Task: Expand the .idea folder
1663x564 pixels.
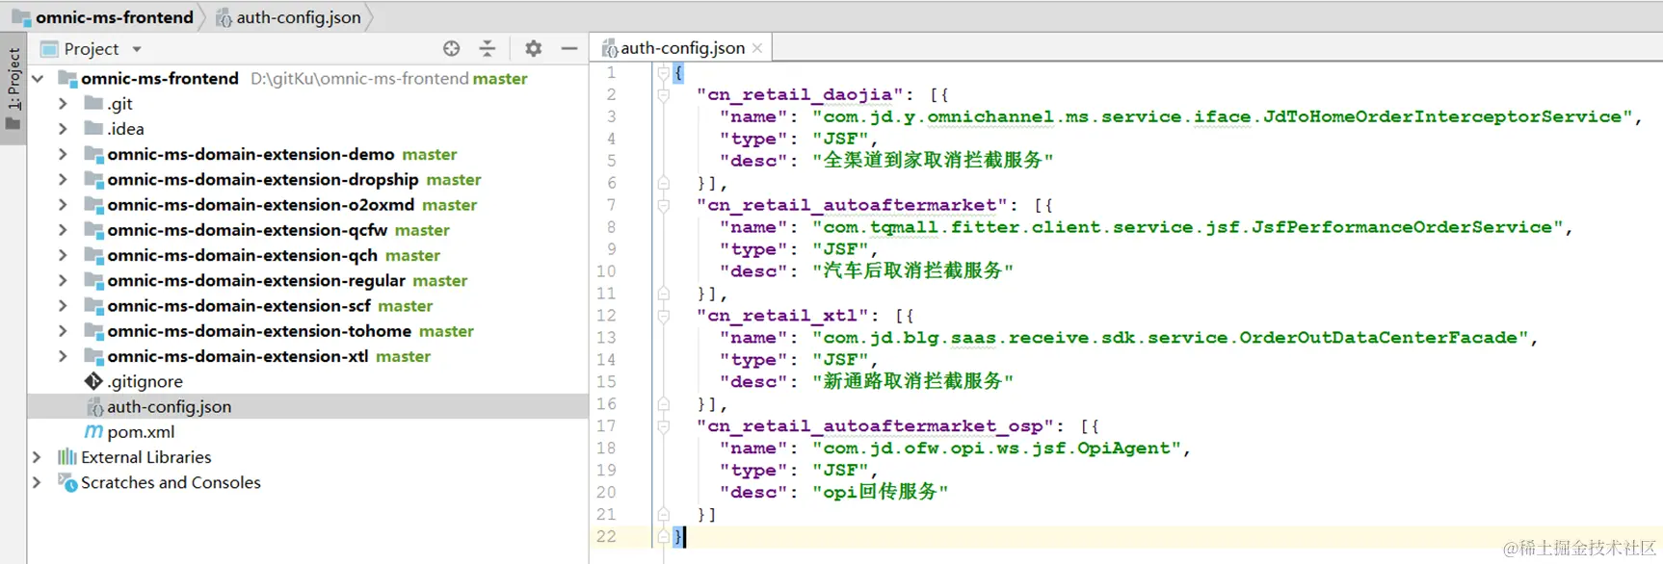Action: (x=63, y=129)
